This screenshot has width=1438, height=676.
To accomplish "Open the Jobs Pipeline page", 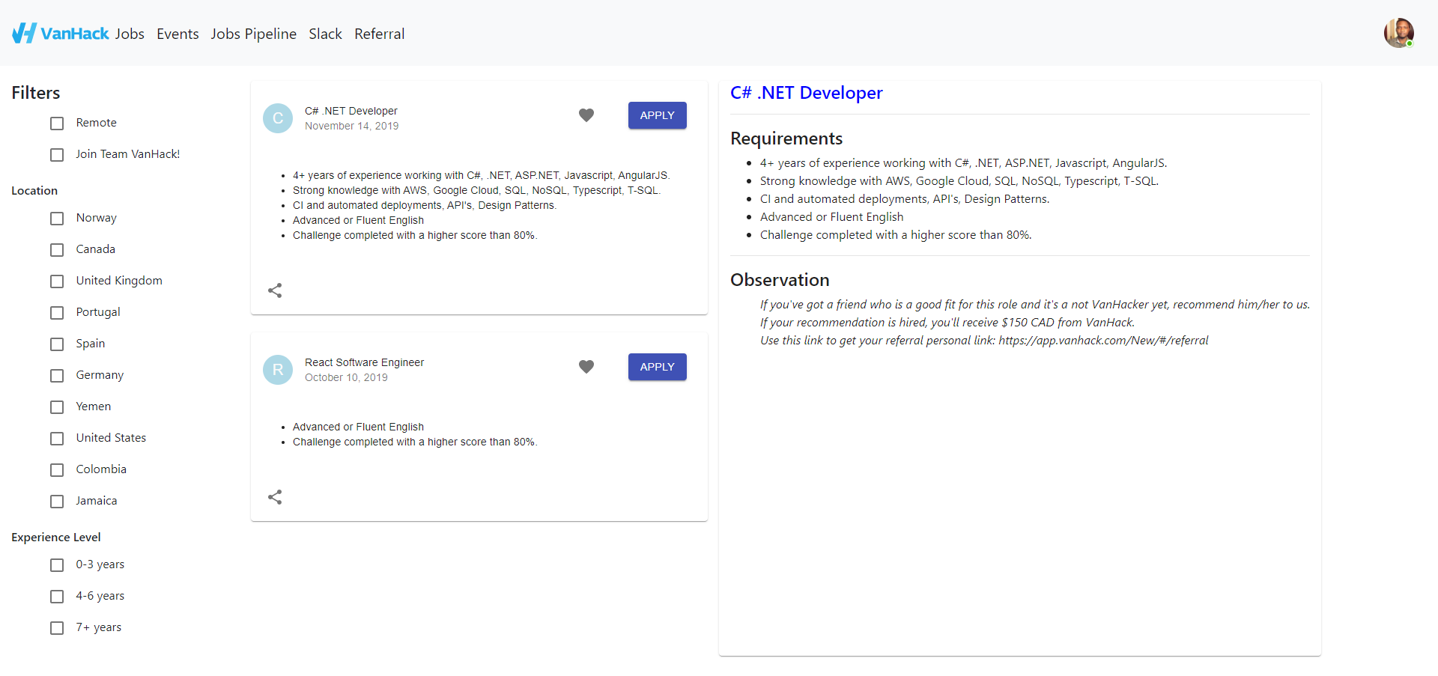I will [253, 34].
